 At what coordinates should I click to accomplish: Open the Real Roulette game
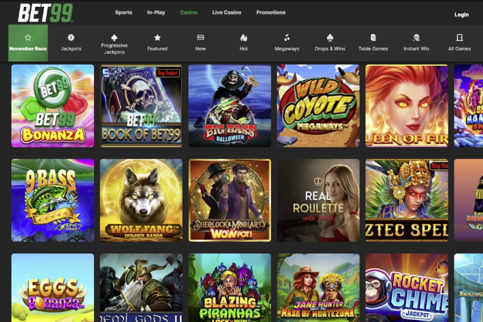318,200
